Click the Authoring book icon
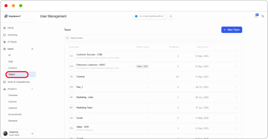Screen dimensions: 268x139 point(5,35)
